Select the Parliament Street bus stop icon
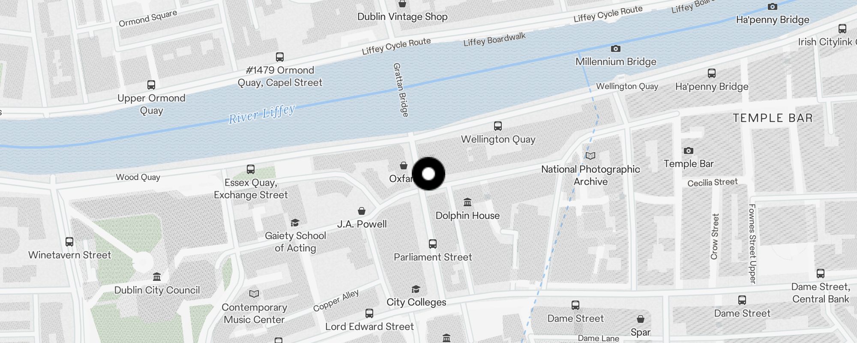The image size is (857, 343). (x=433, y=244)
